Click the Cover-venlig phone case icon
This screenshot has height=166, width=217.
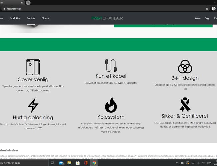(33, 67)
